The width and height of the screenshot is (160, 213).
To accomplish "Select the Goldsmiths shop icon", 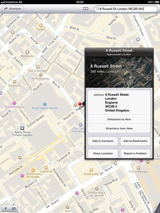I will coord(91,170).
